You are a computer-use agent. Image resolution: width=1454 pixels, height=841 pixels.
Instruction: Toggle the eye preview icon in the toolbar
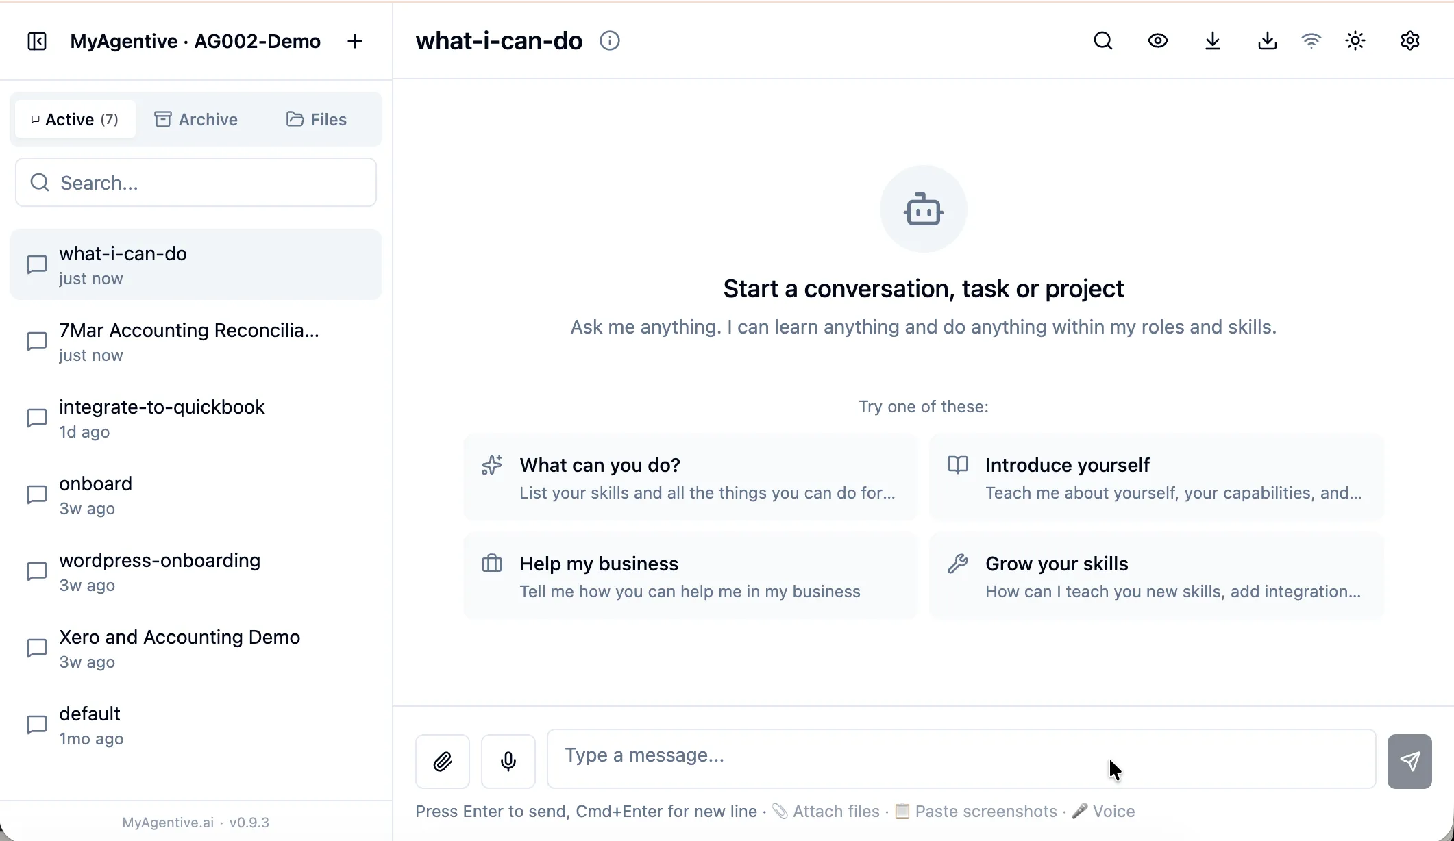[1157, 40]
